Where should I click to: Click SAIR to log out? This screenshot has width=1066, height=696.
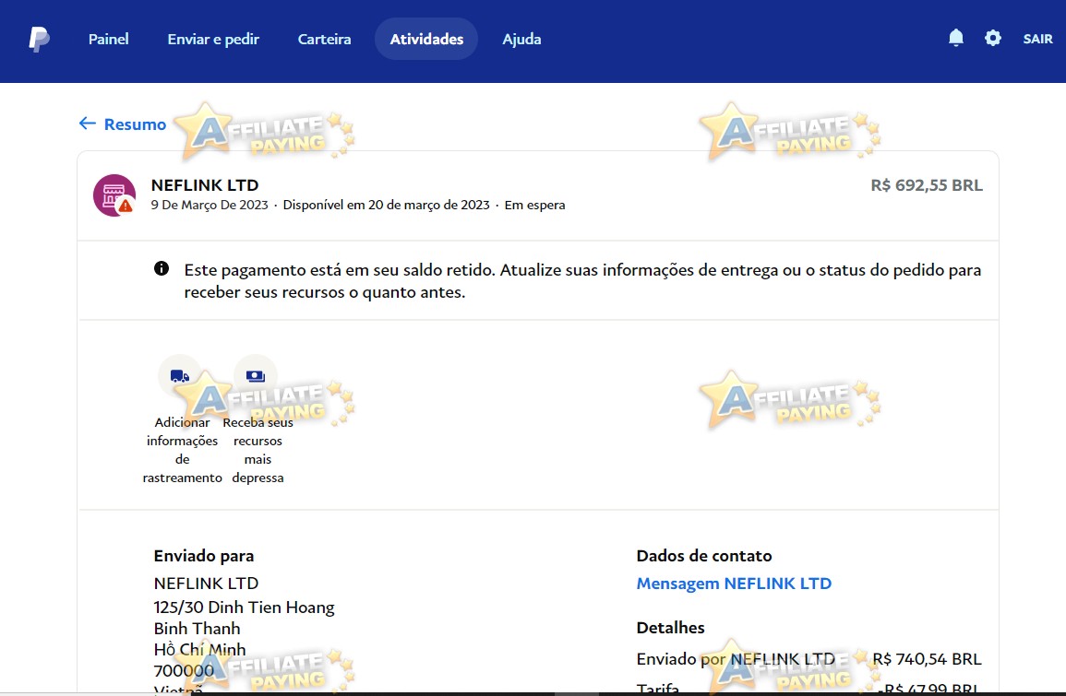click(x=1037, y=39)
